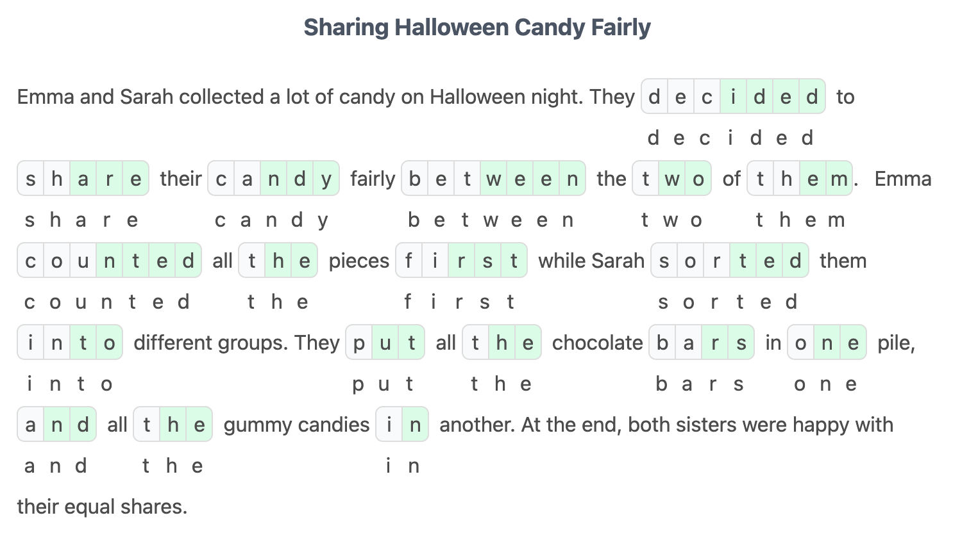This screenshot has width=953, height=538.
Task: Focus the 's' box in 'sorted'
Action: 664,261
